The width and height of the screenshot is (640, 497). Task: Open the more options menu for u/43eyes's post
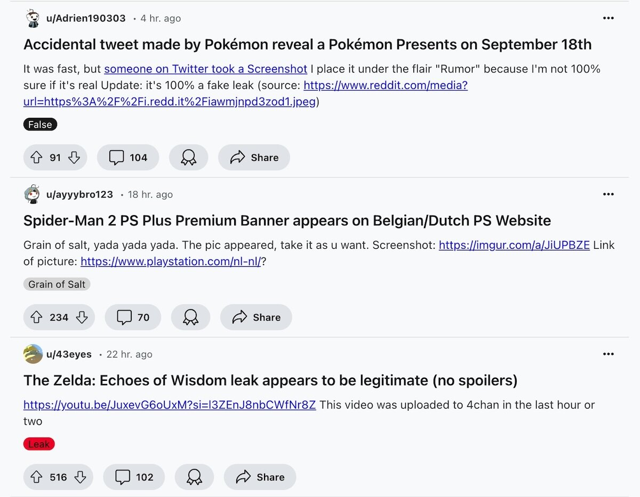(x=609, y=354)
